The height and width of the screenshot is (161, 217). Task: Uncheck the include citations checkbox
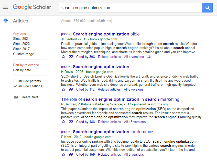[x=15, y=86]
